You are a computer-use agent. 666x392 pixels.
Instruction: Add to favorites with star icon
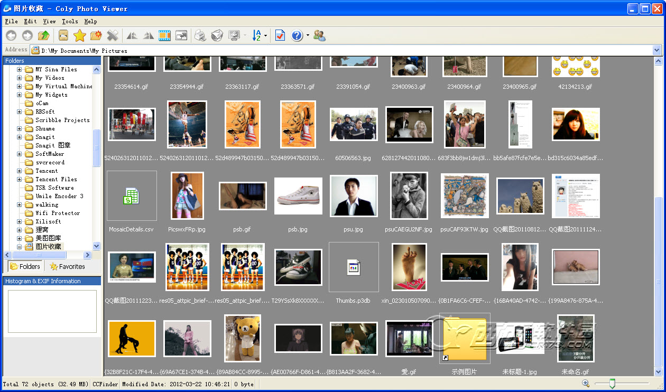[79, 36]
